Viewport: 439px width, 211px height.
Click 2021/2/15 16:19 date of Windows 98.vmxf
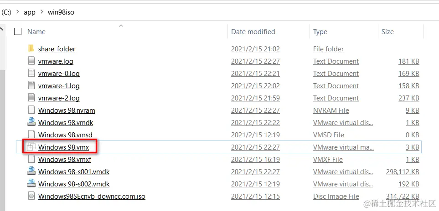255,159
